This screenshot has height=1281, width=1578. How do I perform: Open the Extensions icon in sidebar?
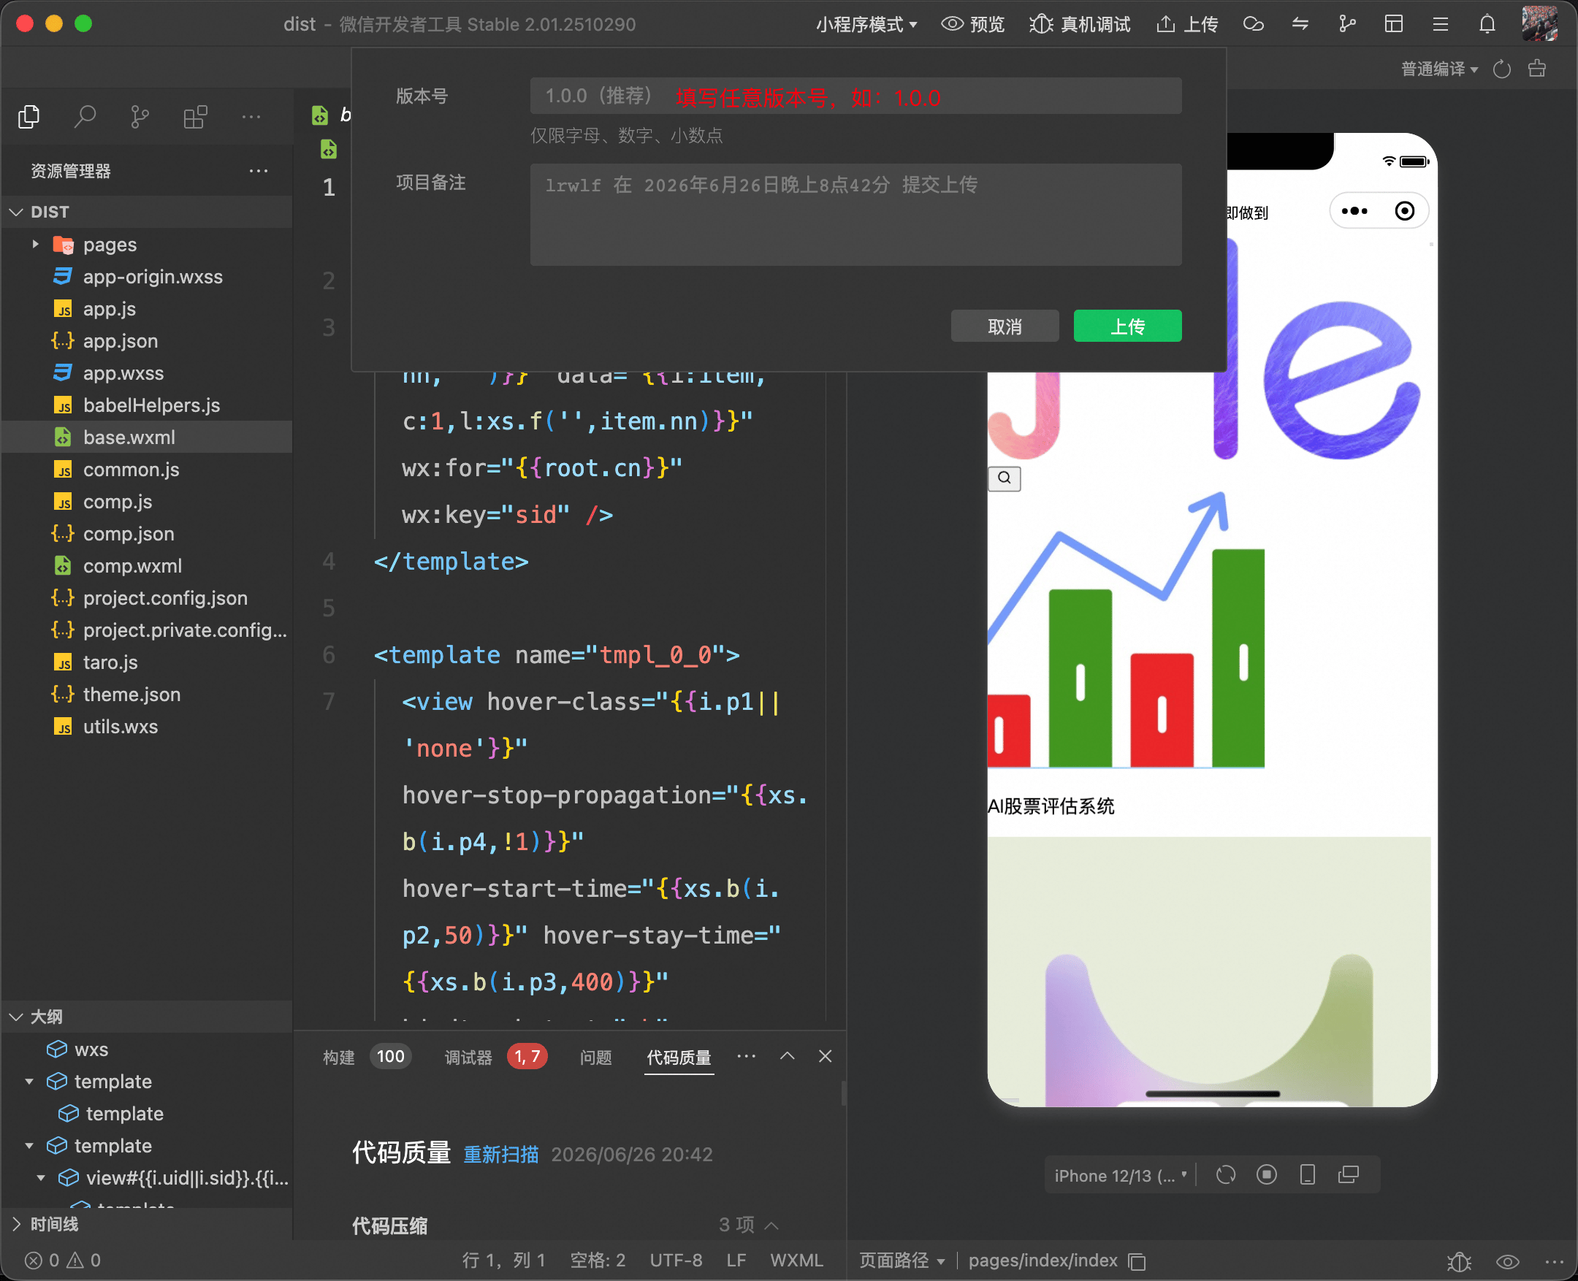196,117
